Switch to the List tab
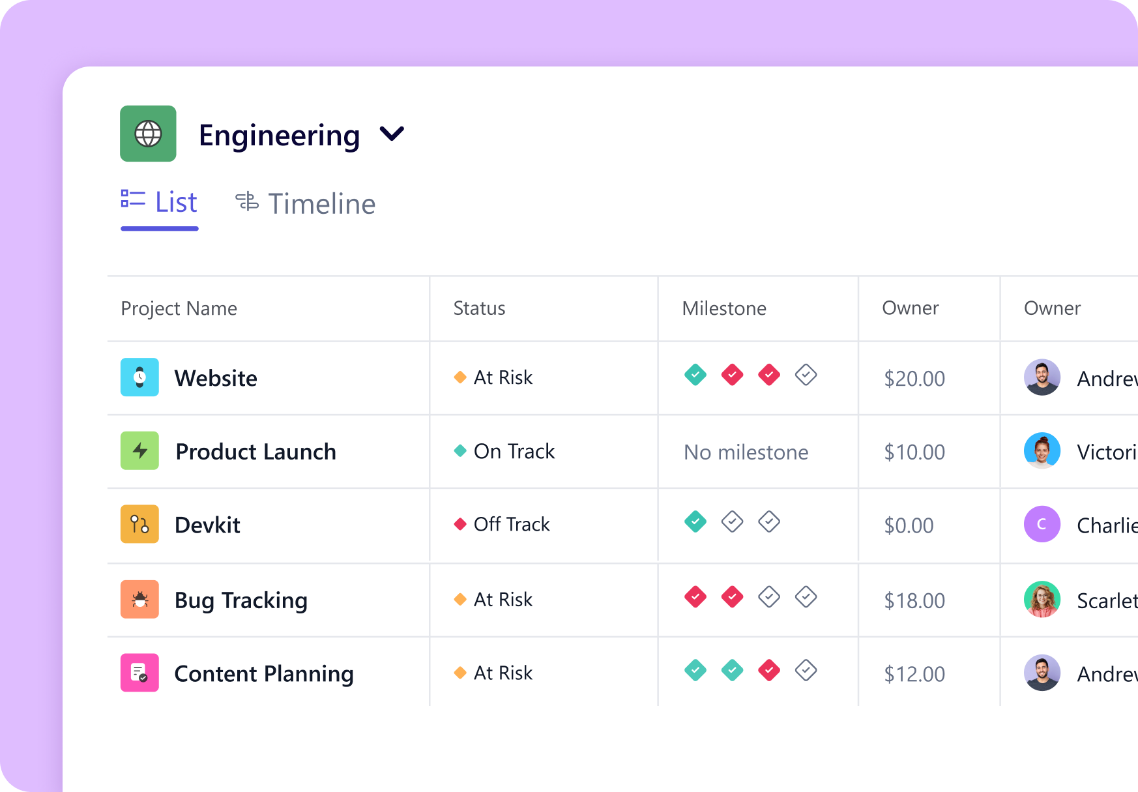 point(160,203)
